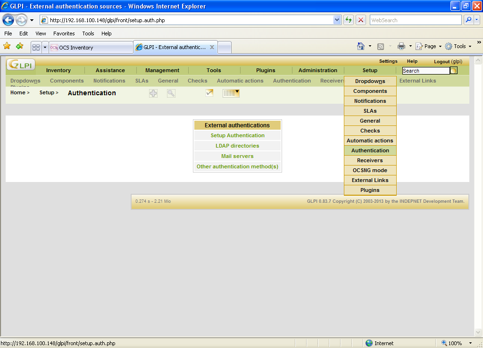The width and height of the screenshot is (483, 348).
Task: Open LDAP directories settings
Action: point(237,146)
